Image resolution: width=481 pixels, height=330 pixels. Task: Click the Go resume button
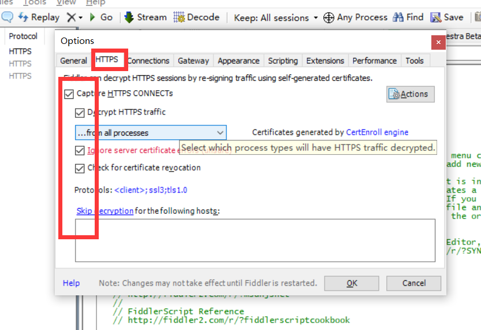coord(101,17)
